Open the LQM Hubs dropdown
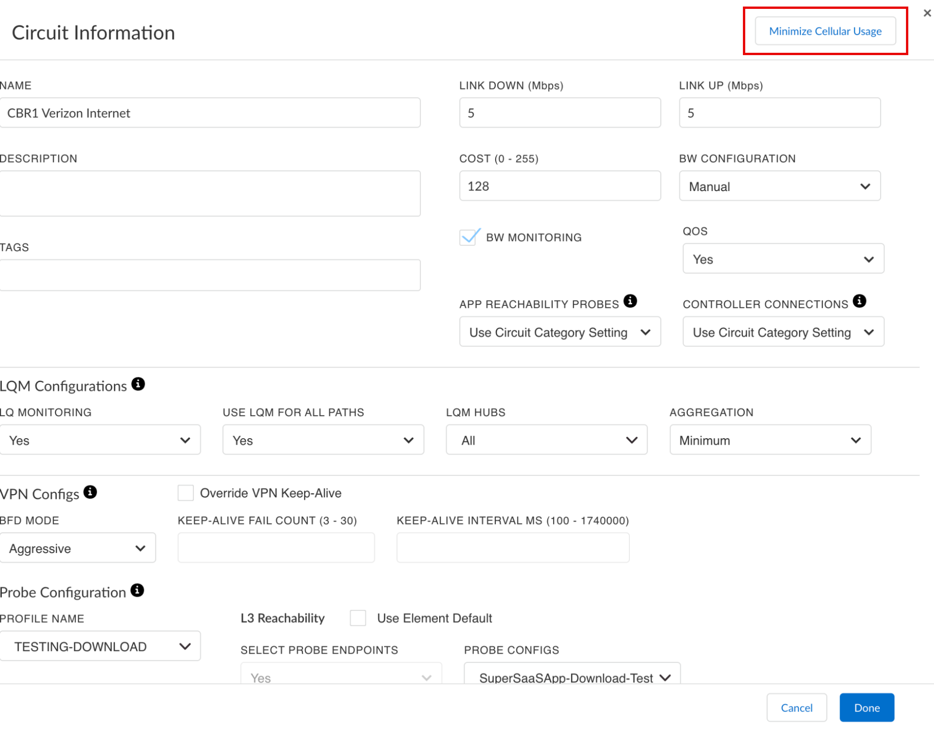Image resolution: width=934 pixels, height=731 pixels. [546, 440]
